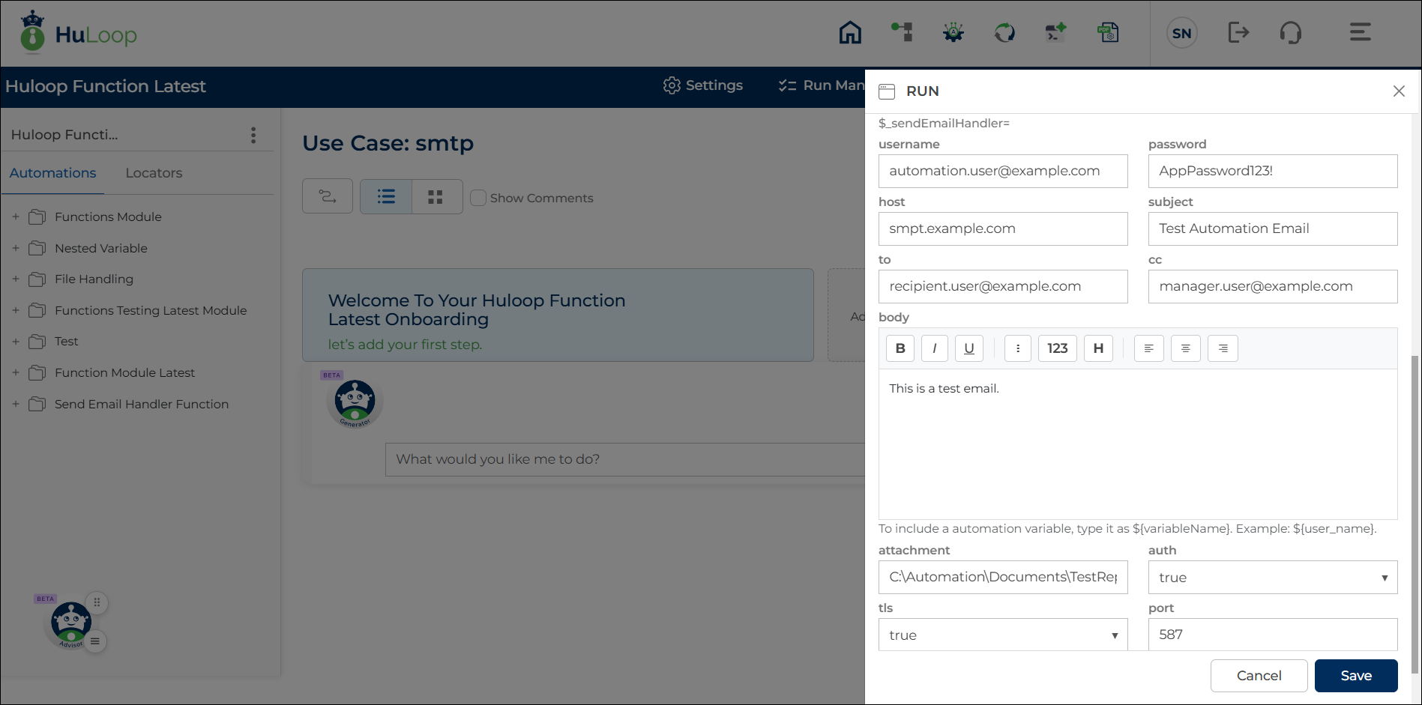This screenshot has width=1422, height=705.
Task: Click the subject input field
Action: [1273, 229]
